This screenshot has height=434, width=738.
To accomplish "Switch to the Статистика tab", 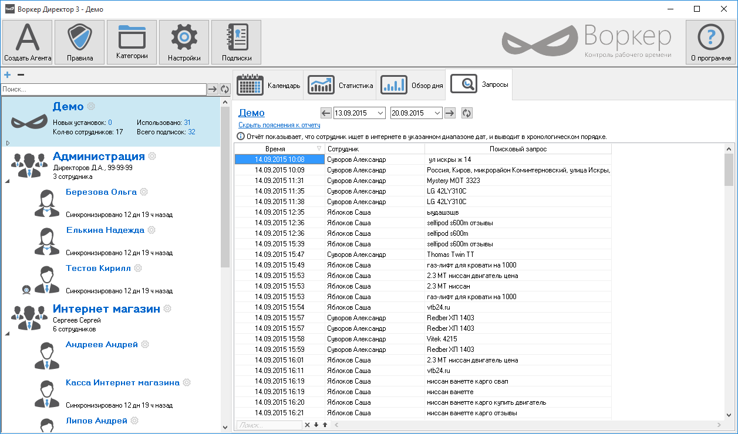I will 341,86.
